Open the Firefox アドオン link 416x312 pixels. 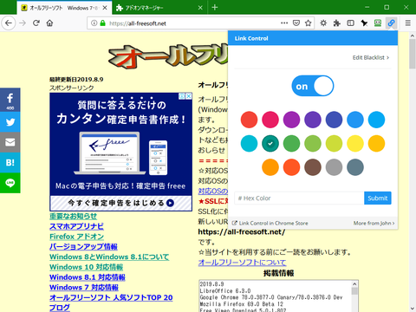76,237
